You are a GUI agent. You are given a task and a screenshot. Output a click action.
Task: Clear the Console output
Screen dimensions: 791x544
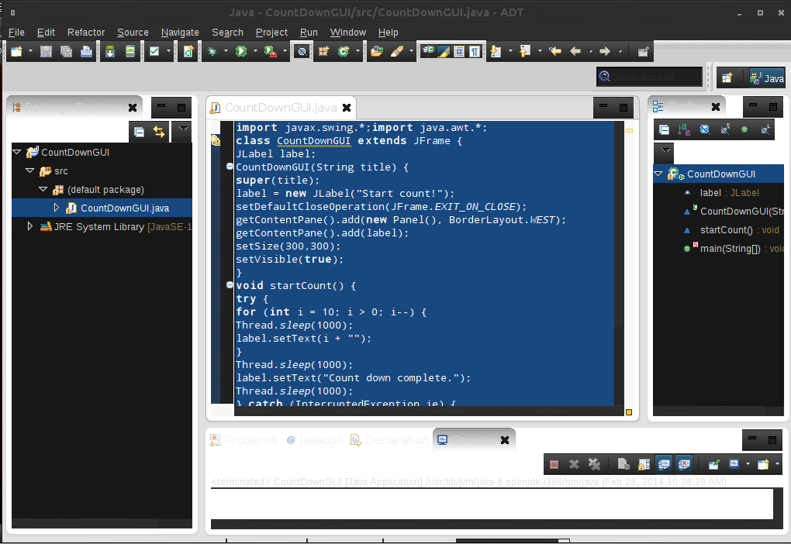[624, 463]
